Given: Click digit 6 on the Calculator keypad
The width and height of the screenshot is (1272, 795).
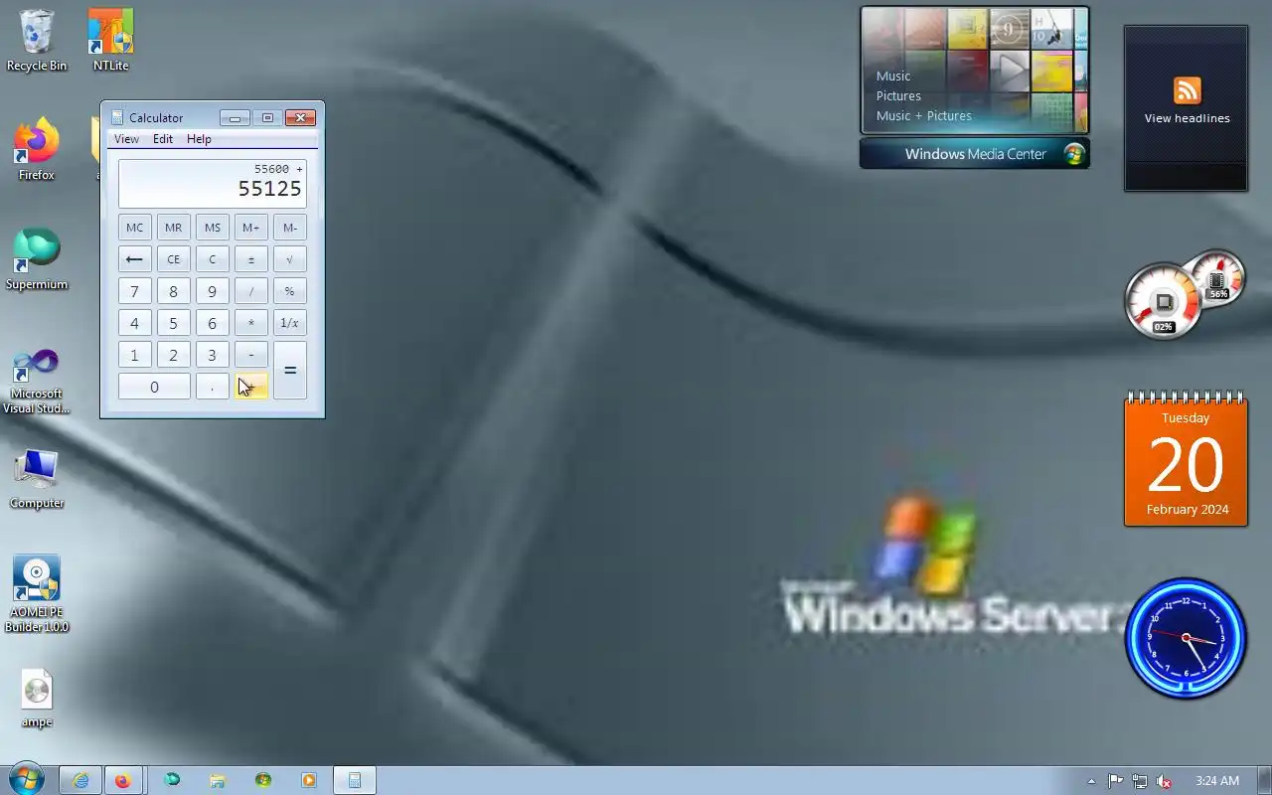Looking at the screenshot, I should point(212,323).
